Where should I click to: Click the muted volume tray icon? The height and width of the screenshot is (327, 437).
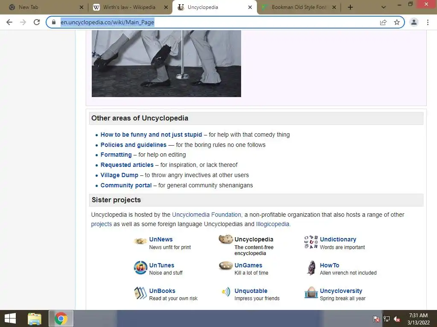pos(397,319)
